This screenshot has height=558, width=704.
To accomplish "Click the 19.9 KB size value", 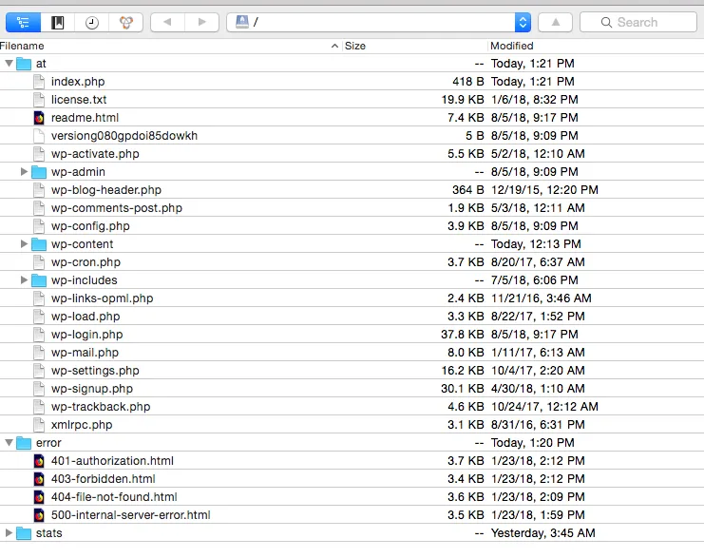I will coord(463,99).
